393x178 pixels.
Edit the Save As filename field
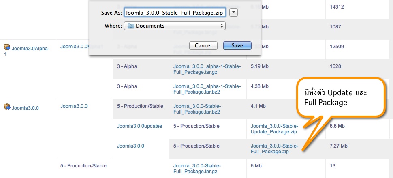point(175,13)
